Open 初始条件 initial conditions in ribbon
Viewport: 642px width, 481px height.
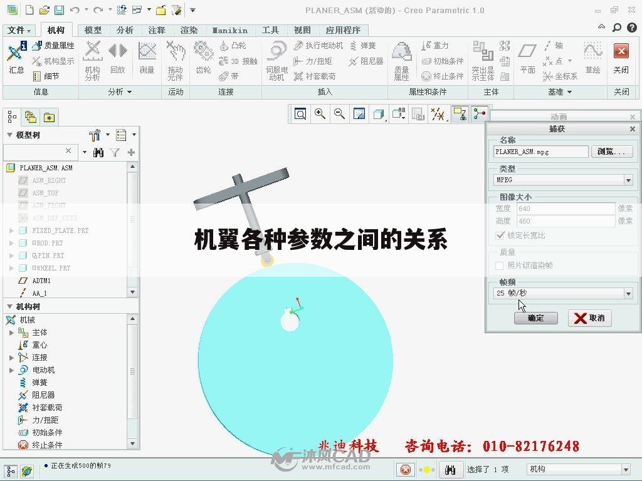click(443, 61)
